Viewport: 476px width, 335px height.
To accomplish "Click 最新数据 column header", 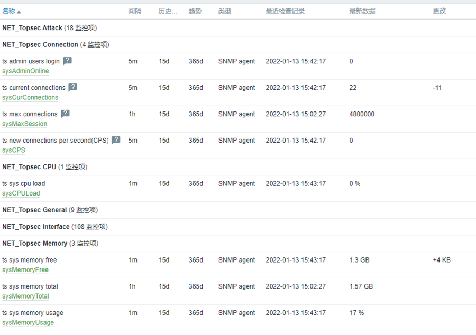I will coord(362,11).
